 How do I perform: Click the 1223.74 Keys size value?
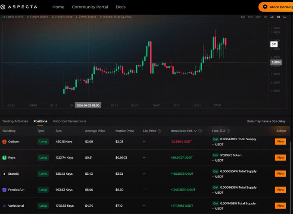(65, 157)
